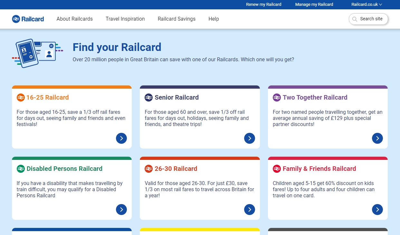Click the search magnifier icon
This screenshot has width=400, height=235.
click(355, 19)
